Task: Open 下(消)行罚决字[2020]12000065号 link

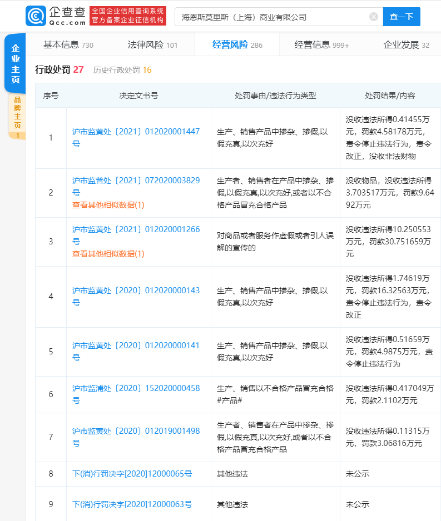Action: point(132,474)
